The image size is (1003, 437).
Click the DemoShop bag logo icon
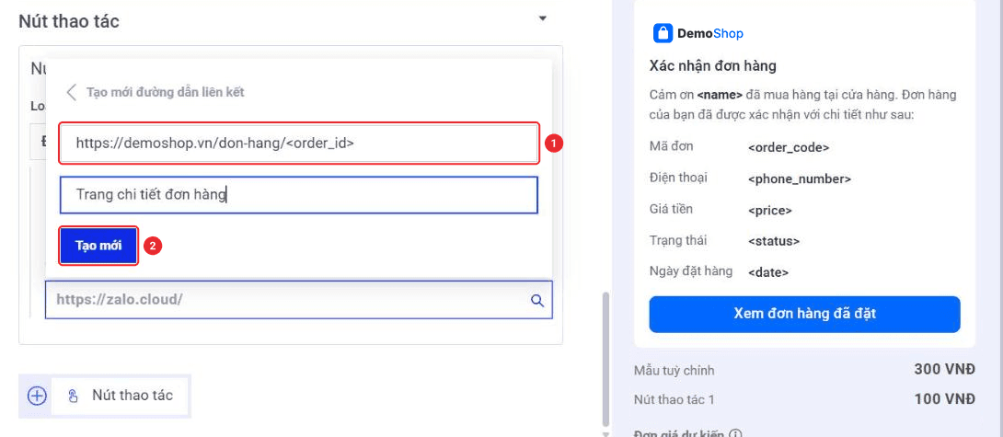click(x=663, y=33)
